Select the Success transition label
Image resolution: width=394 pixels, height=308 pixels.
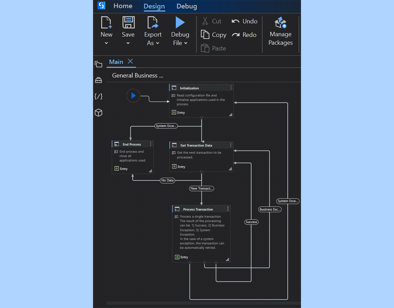tap(251, 222)
